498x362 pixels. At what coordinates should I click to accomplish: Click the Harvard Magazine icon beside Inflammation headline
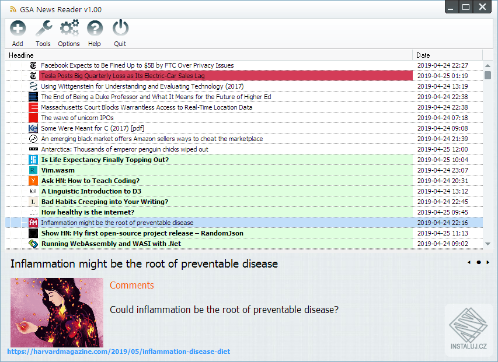tap(33, 223)
